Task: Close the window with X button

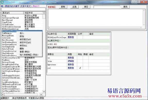Action: tap(144, 2)
